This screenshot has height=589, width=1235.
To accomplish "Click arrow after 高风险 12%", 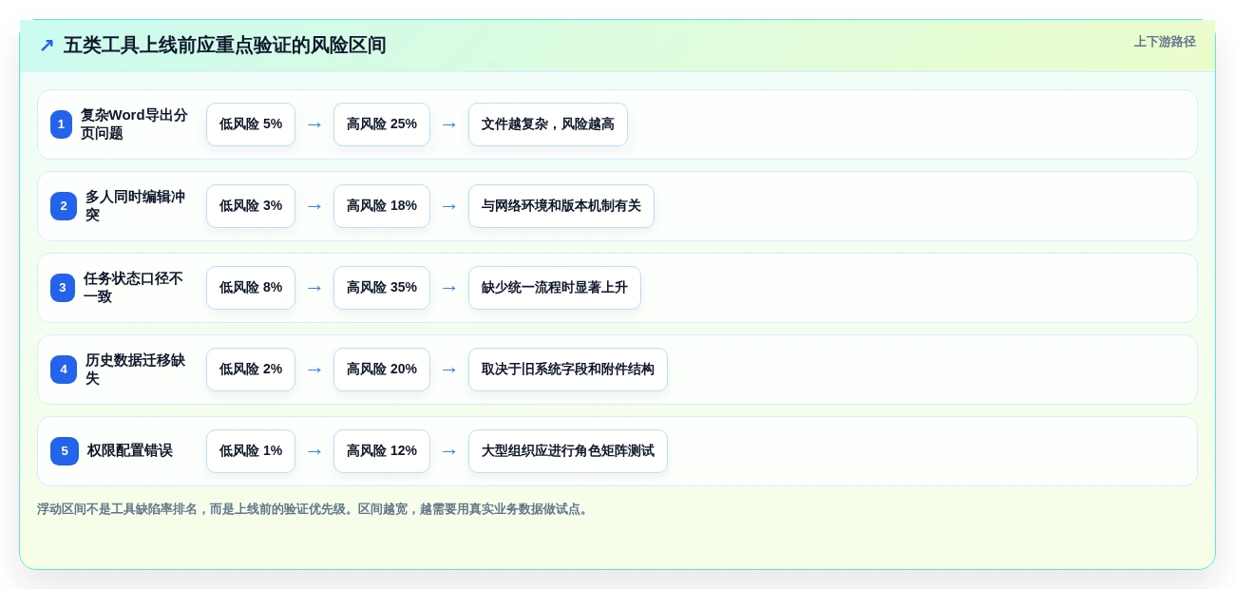I will [x=449, y=451].
